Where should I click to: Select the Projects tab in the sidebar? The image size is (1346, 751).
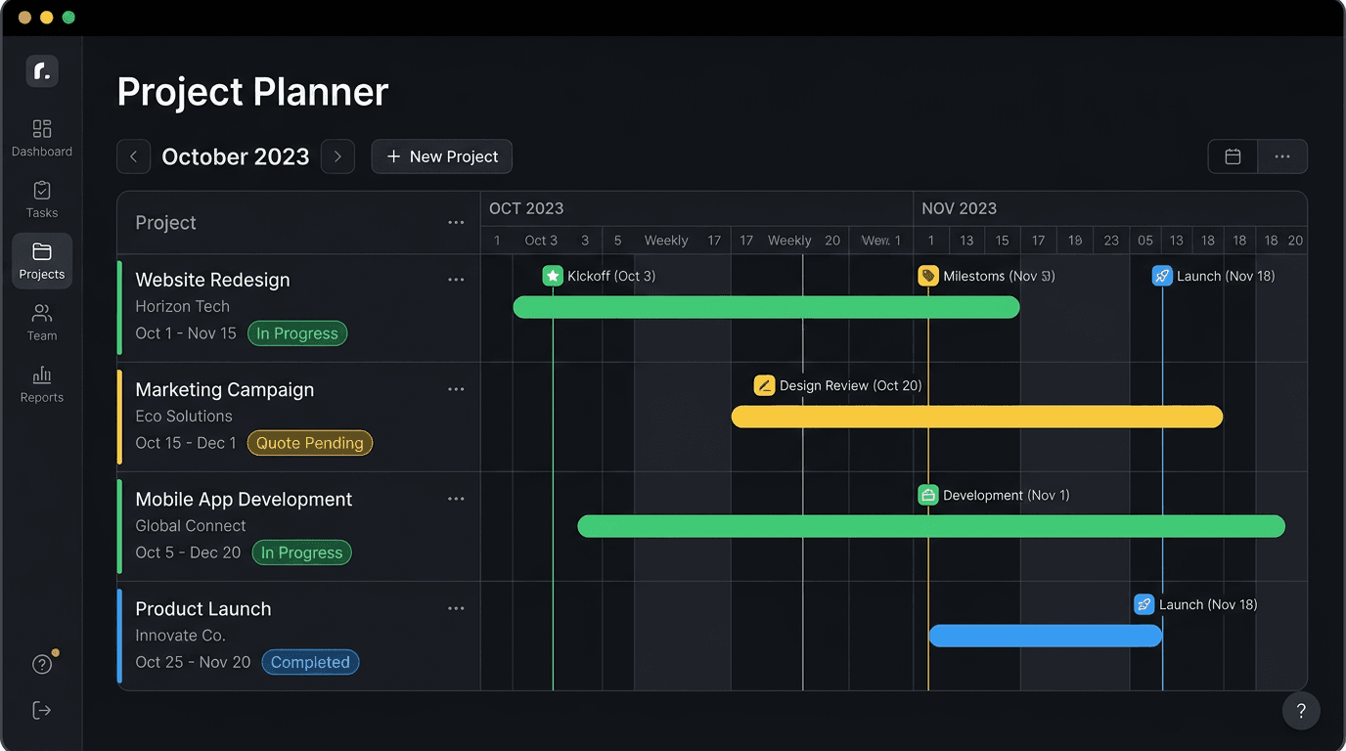[x=41, y=260]
